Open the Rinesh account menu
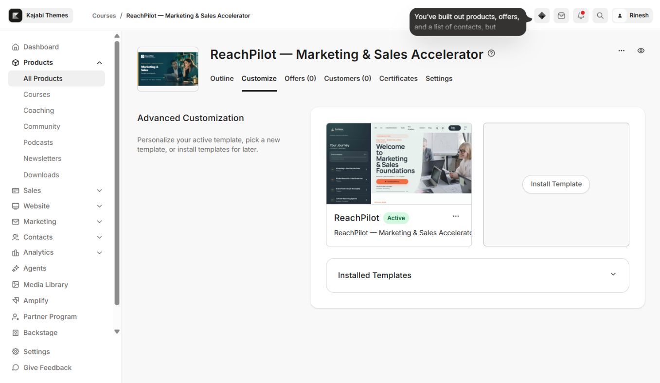 point(632,16)
